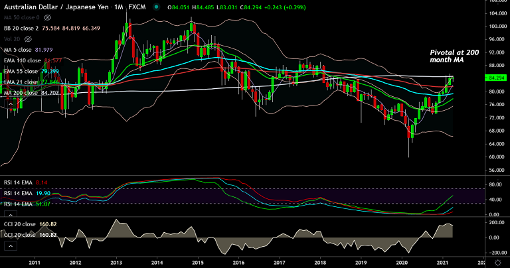Screen dimensions: 510x268
Task: Click the 2011 label on time axis
Action: pyautogui.click(x=35, y=263)
